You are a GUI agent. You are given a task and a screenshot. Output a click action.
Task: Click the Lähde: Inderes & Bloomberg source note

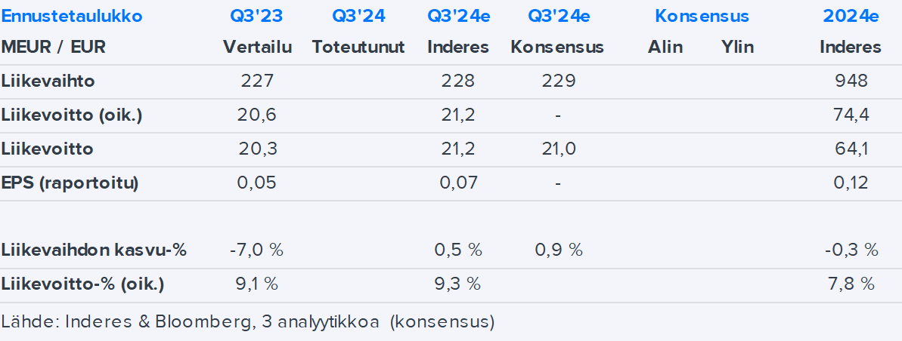(x=248, y=322)
